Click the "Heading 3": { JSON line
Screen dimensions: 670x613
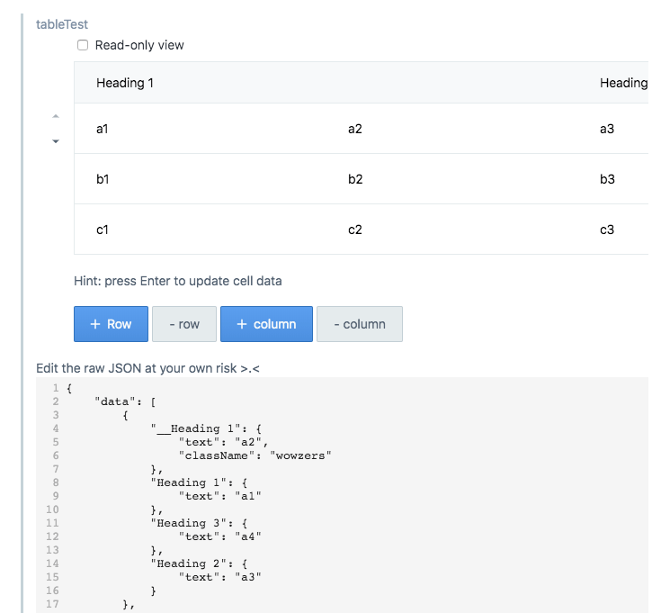click(x=199, y=523)
